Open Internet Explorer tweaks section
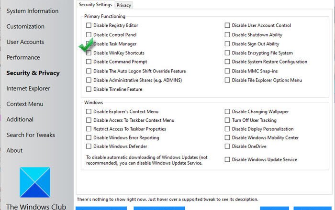The height and width of the screenshot is (210, 335). point(28,88)
